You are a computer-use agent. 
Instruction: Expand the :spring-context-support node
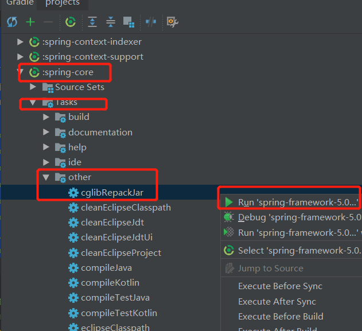20,57
